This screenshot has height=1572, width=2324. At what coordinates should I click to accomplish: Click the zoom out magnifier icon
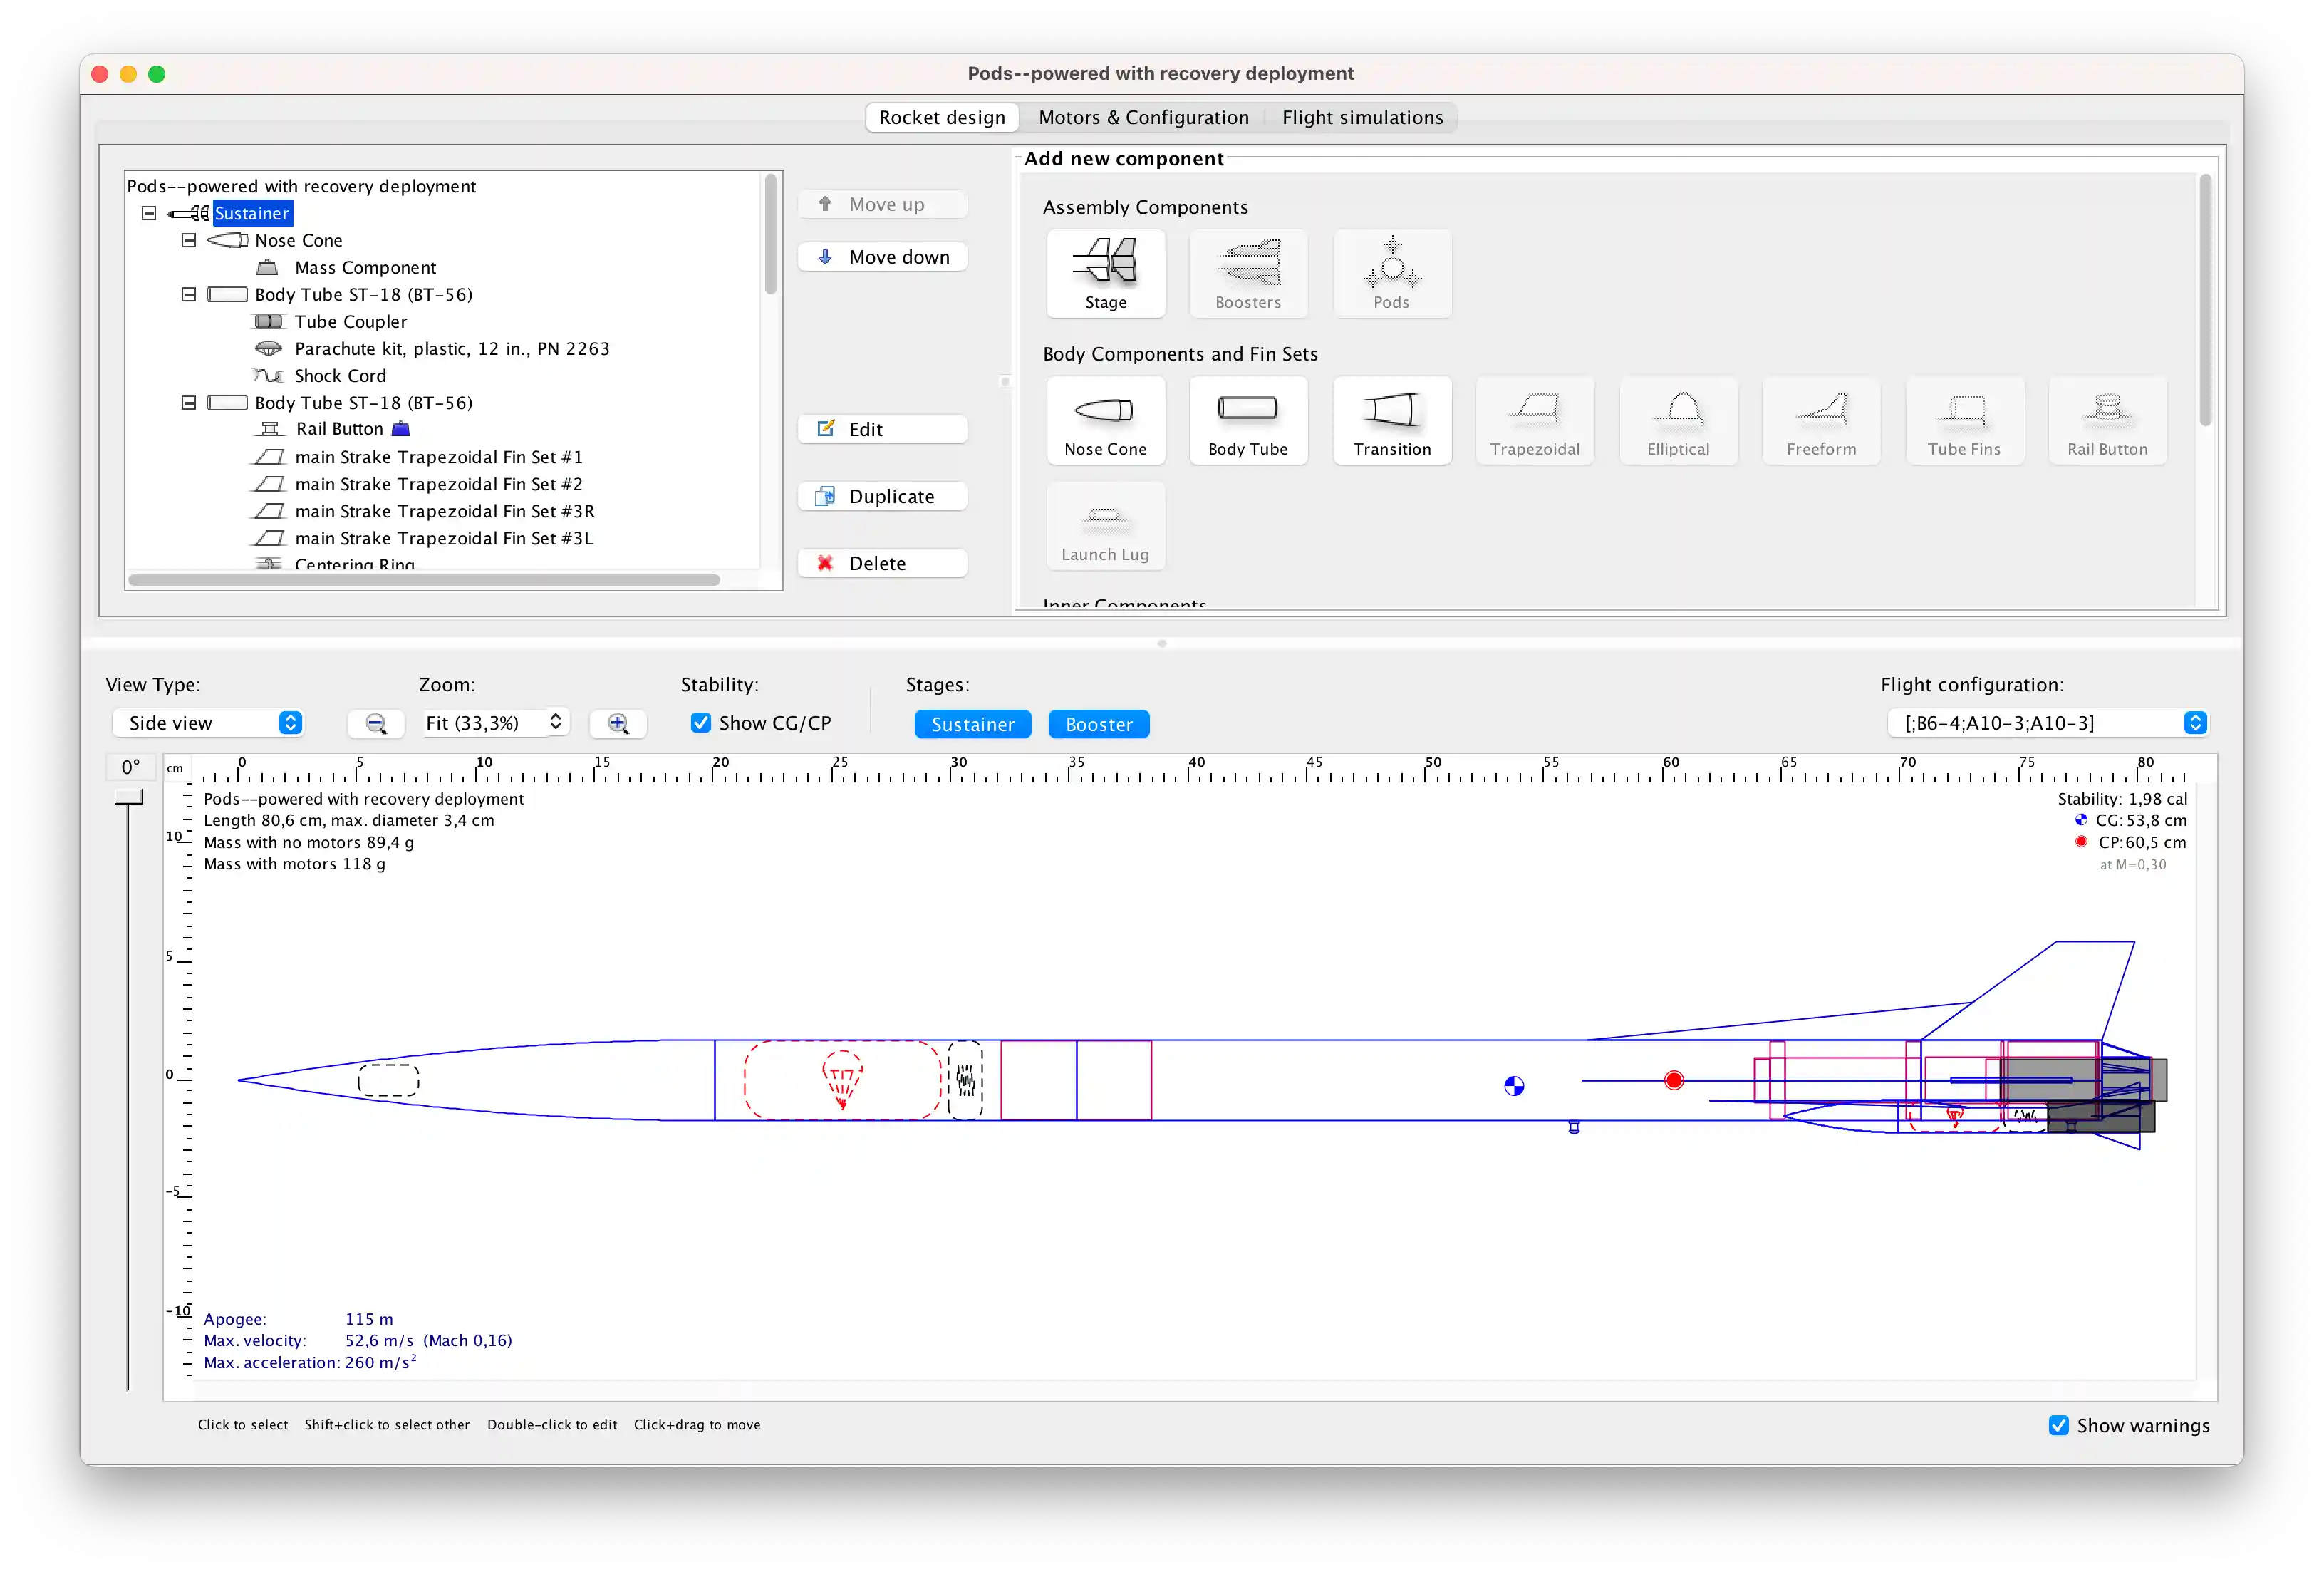point(376,723)
